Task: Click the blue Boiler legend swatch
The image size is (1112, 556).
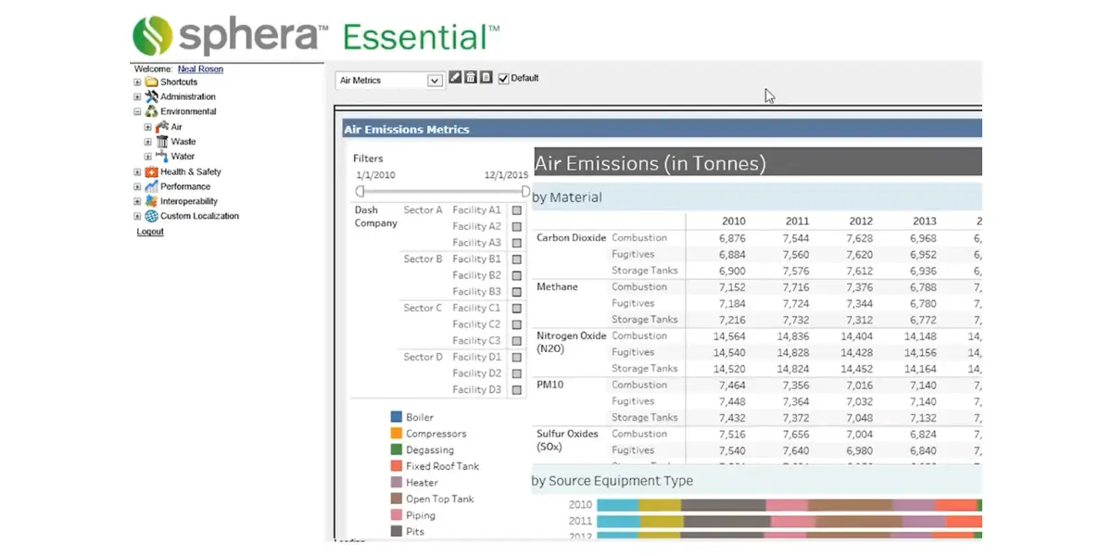Action: tap(397, 418)
